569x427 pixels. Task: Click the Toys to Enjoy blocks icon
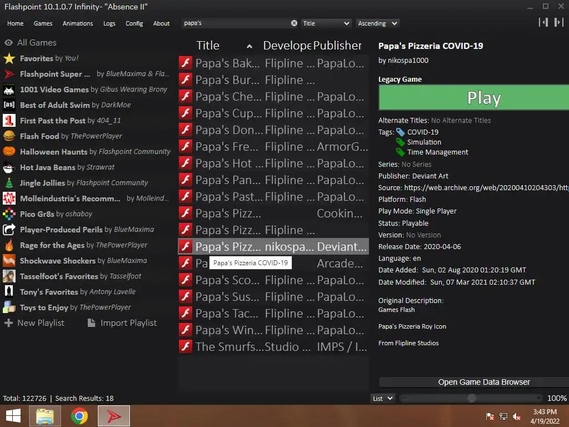point(9,307)
